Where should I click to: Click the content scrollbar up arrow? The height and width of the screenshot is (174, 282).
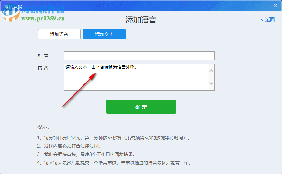tap(211, 71)
